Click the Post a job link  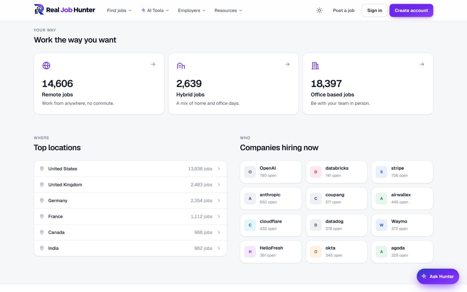pyautogui.click(x=344, y=10)
